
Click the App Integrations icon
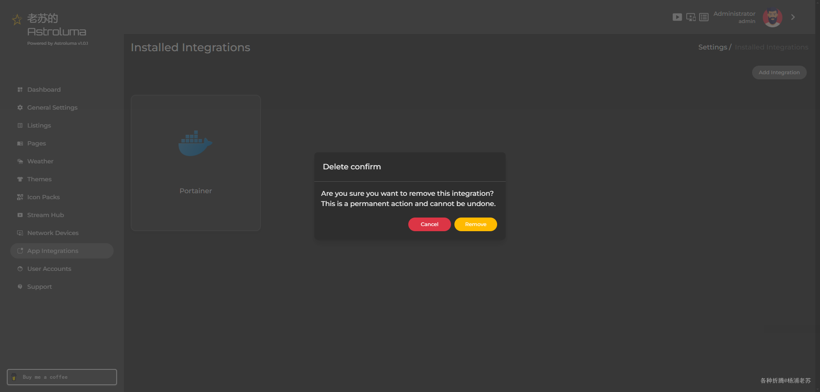tap(20, 251)
